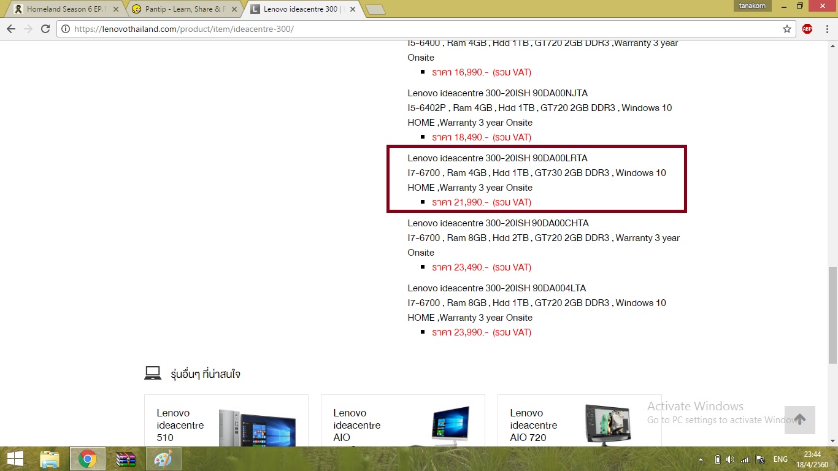
Task: Reload the Lenovo page
Action: [x=45, y=29]
